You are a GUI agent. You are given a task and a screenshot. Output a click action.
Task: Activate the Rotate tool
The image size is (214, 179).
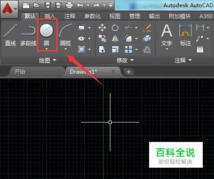115,28
